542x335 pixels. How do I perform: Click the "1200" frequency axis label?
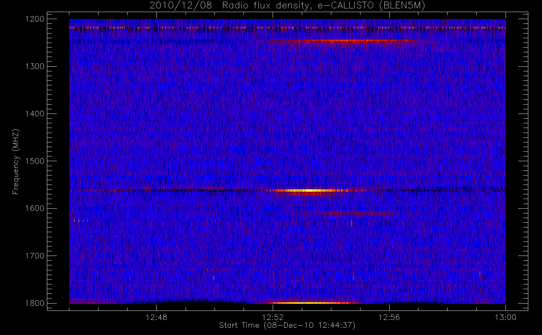tap(35, 19)
